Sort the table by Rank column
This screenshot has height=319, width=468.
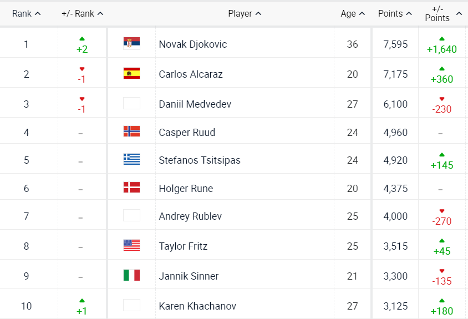(x=26, y=13)
